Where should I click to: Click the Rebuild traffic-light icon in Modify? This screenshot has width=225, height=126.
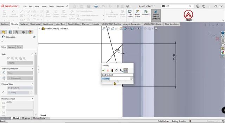pos(112,70)
